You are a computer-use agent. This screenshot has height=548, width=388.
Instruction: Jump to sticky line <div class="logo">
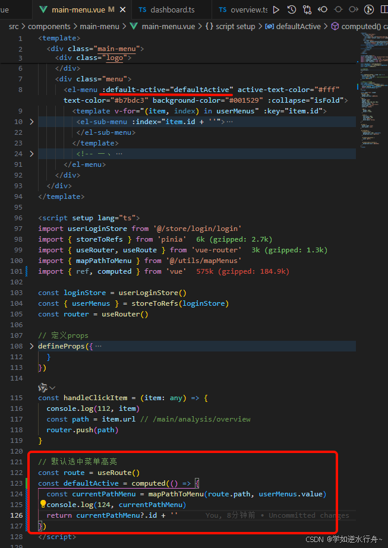pos(93,58)
